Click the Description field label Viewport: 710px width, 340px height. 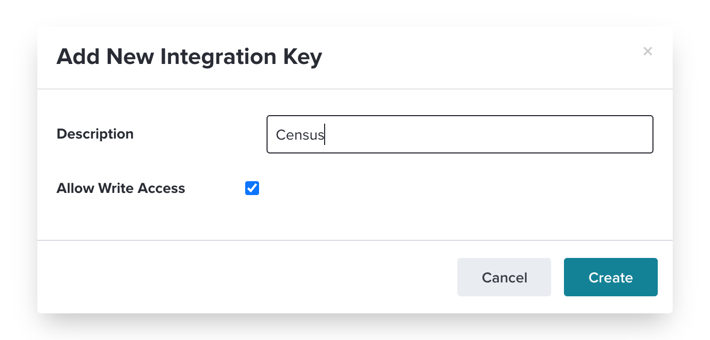(95, 134)
